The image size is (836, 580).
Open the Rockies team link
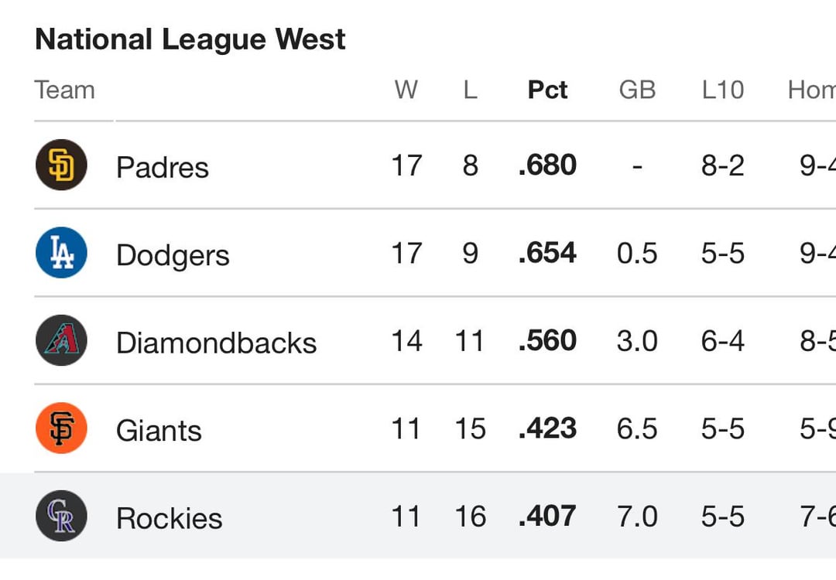170,518
